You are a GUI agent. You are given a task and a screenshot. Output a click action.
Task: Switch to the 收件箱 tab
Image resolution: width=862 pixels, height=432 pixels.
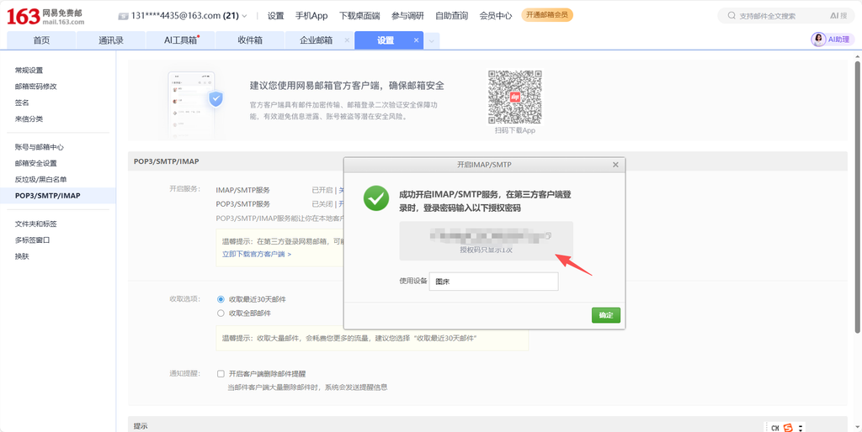(249, 40)
